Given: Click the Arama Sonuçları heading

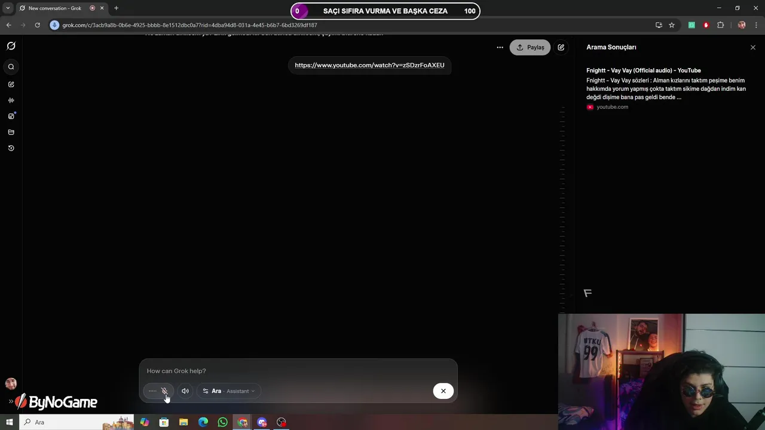Looking at the screenshot, I should [611, 47].
